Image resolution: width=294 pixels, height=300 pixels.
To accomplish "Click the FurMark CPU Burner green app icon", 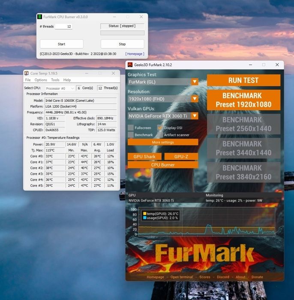I will point(39,17).
